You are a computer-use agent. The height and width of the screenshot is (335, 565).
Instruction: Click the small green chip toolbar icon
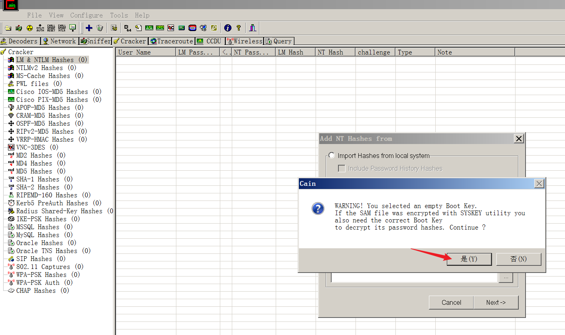coord(182,28)
